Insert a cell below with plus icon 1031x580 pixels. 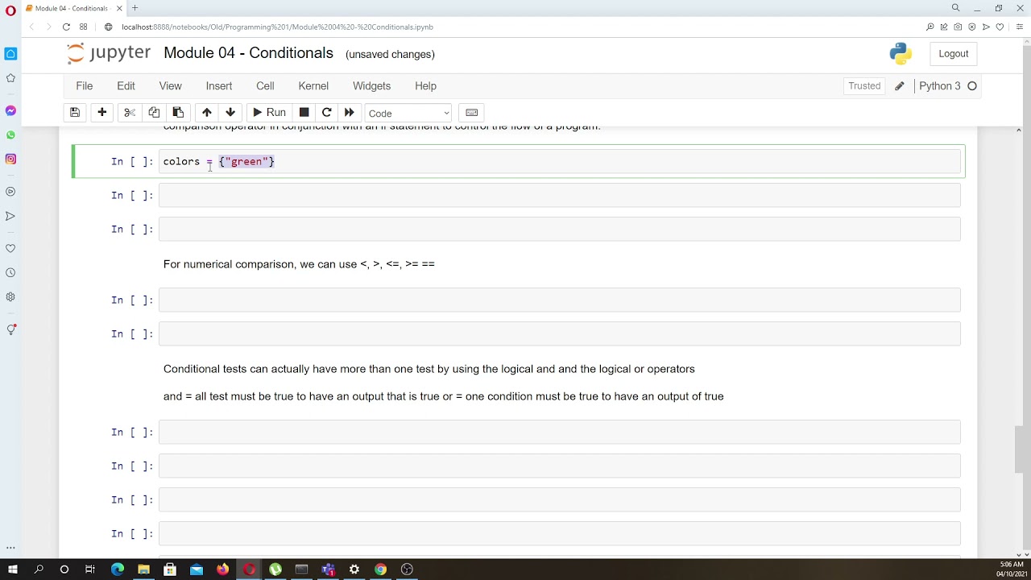pyautogui.click(x=102, y=113)
